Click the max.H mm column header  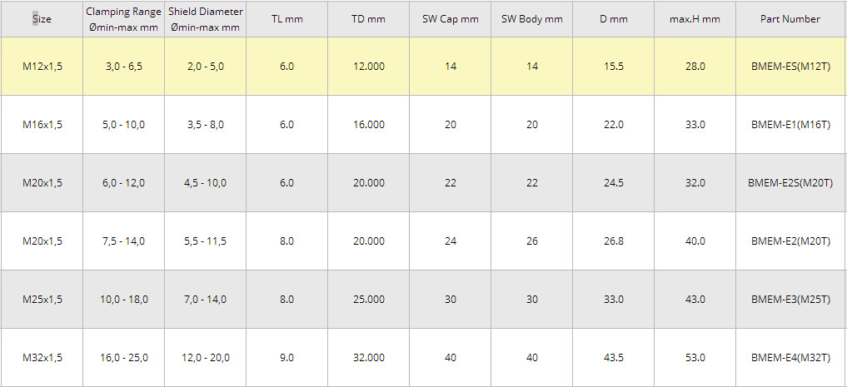pyautogui.click(x=695, y=19)
